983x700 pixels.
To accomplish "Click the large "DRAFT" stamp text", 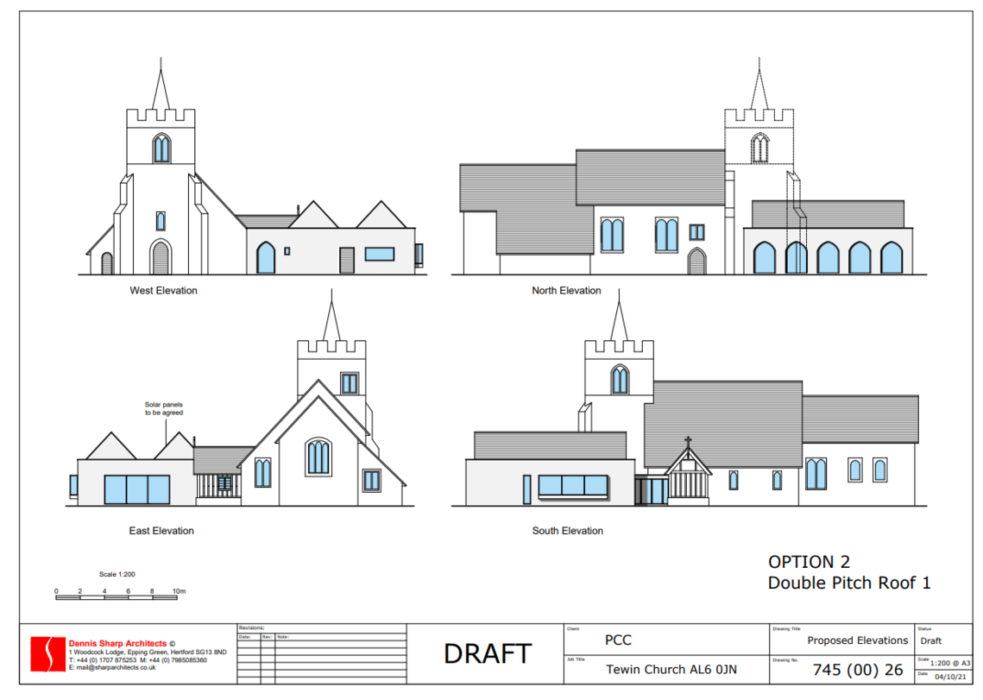I will 487,653.
